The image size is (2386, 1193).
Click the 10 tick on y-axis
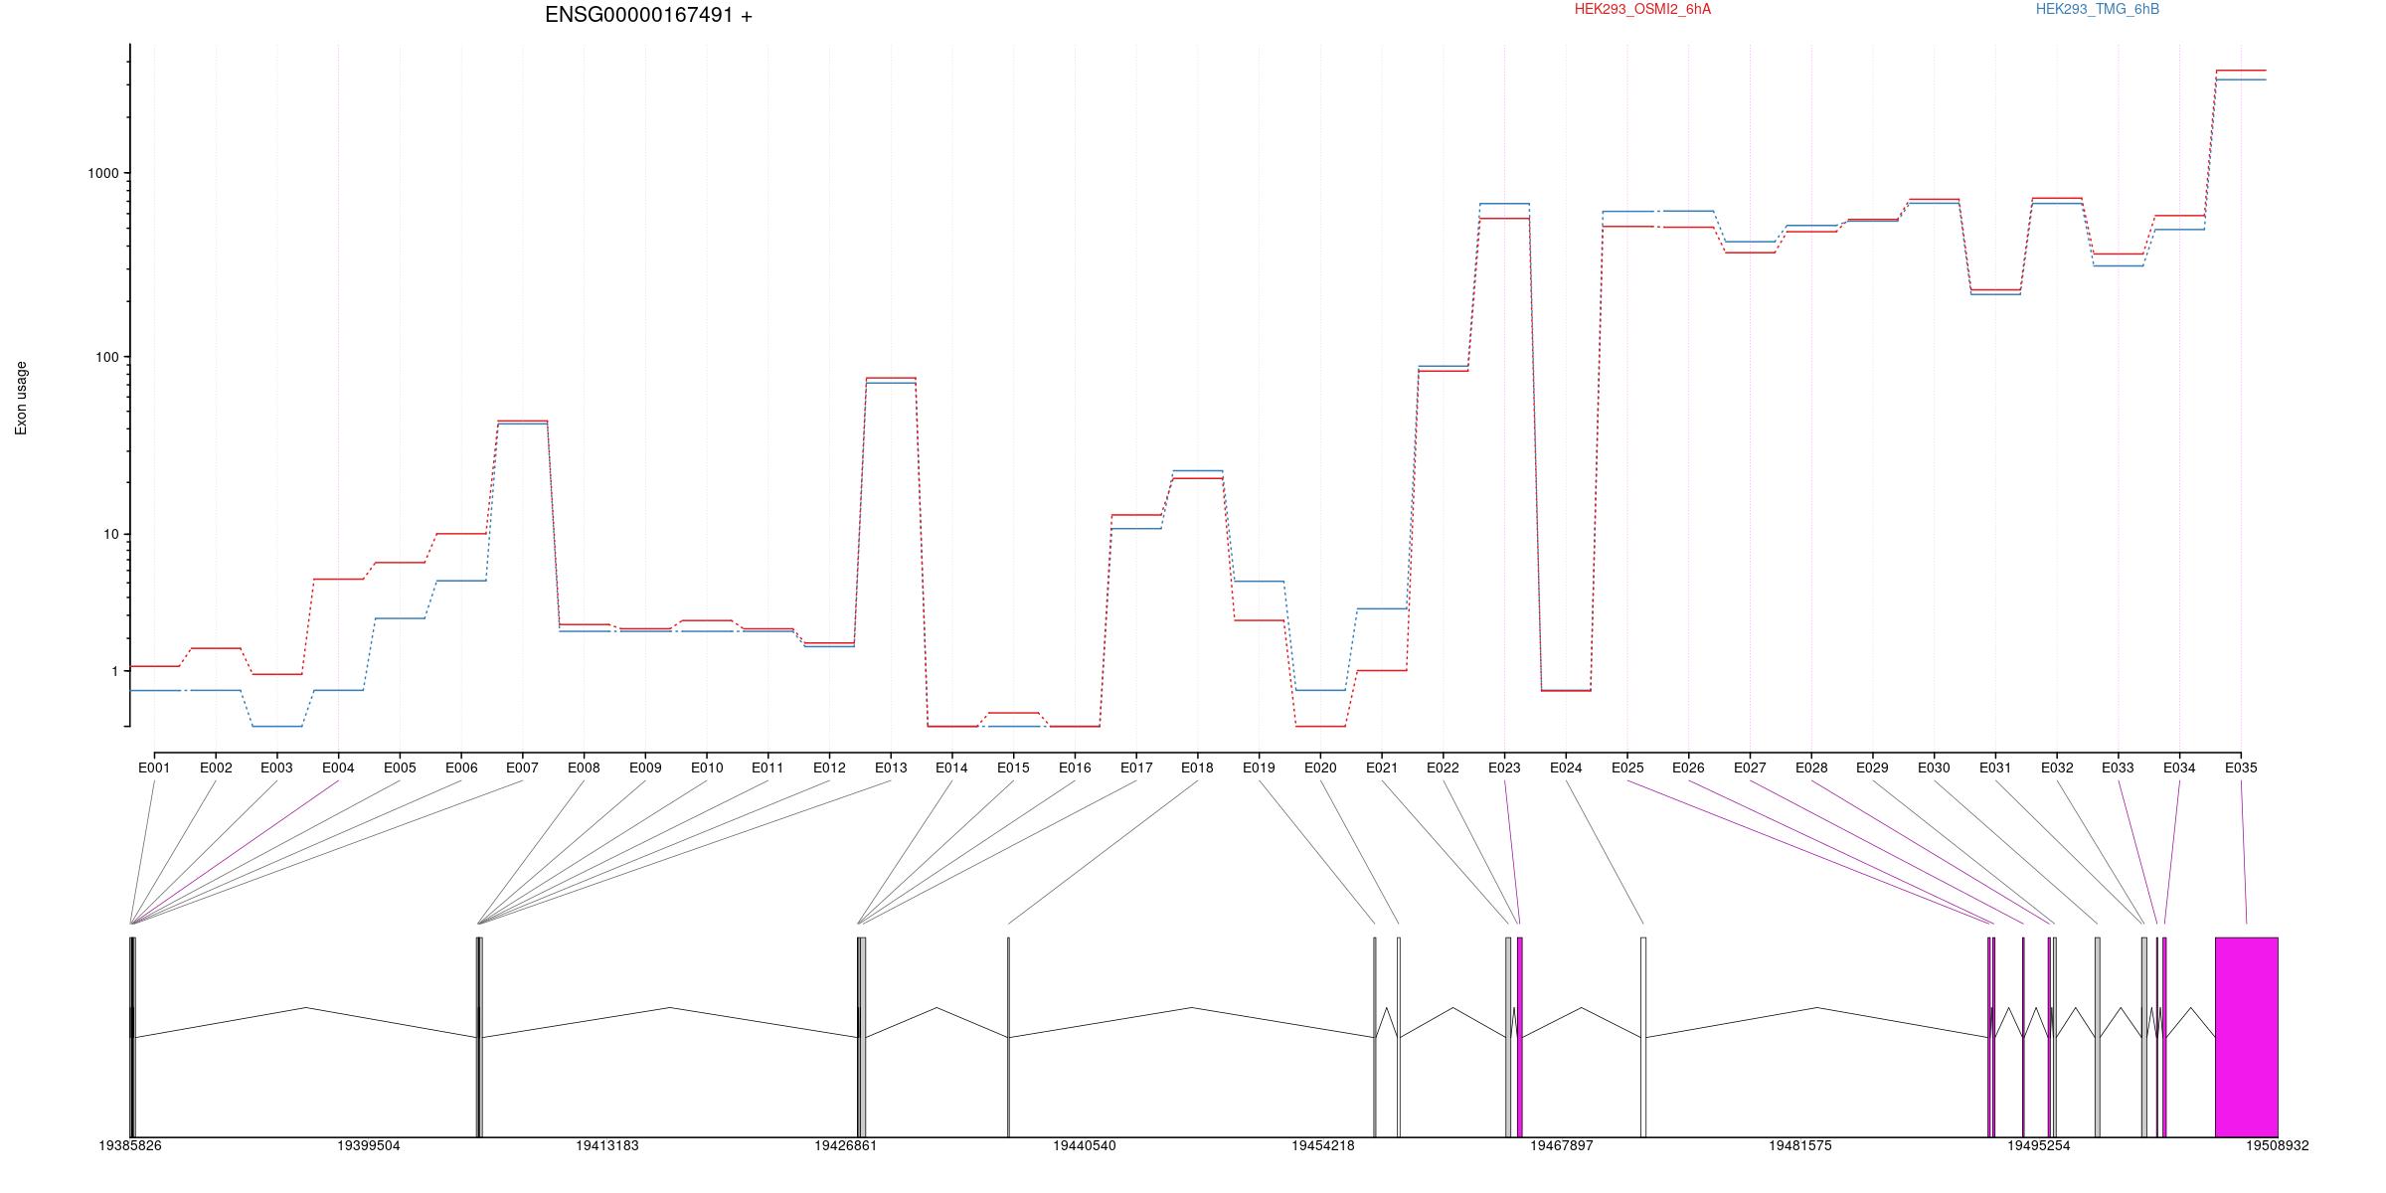(110, 534)
